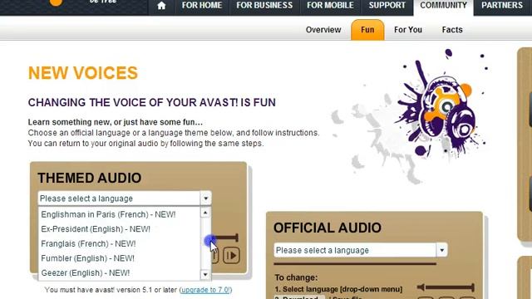Click the Official Audio speaker icon
This screenshot has height=299, width=532.
[x=421, y=287]
